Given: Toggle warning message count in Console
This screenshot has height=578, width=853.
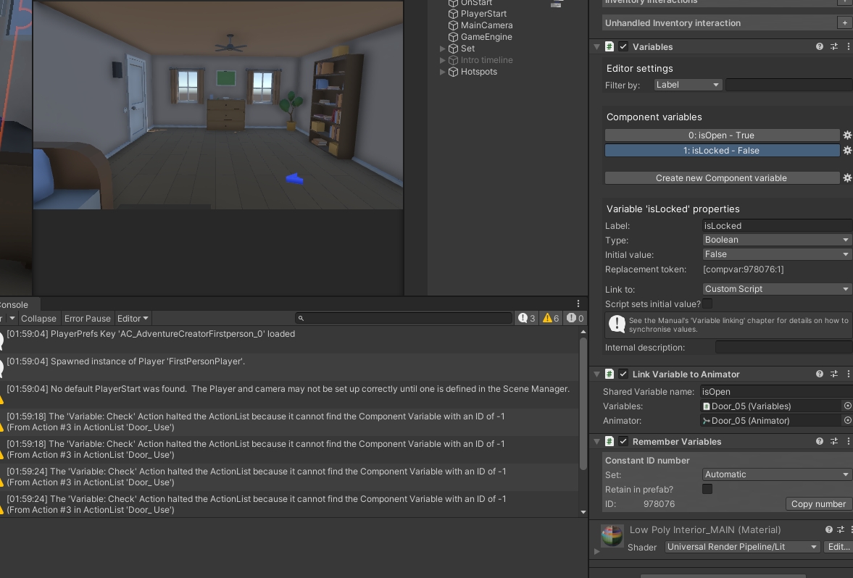Looking at the screenshot, I should click(551, 319).
